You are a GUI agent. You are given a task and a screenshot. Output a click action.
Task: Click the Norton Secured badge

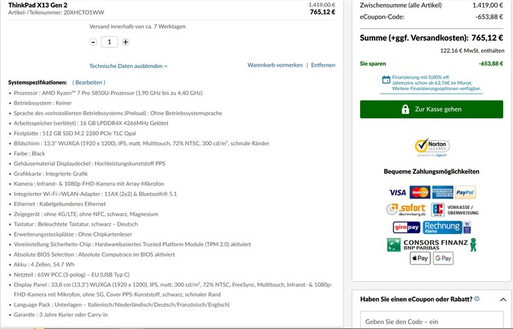[x=432, y=148]
